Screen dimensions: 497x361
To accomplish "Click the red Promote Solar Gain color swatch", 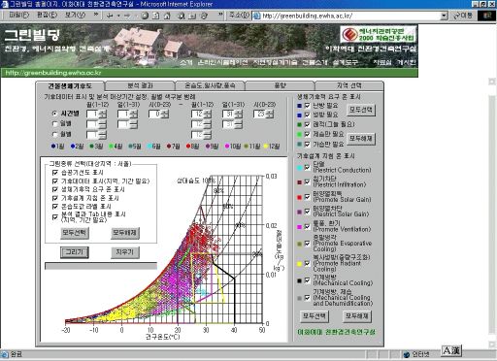I will [299, 197].
